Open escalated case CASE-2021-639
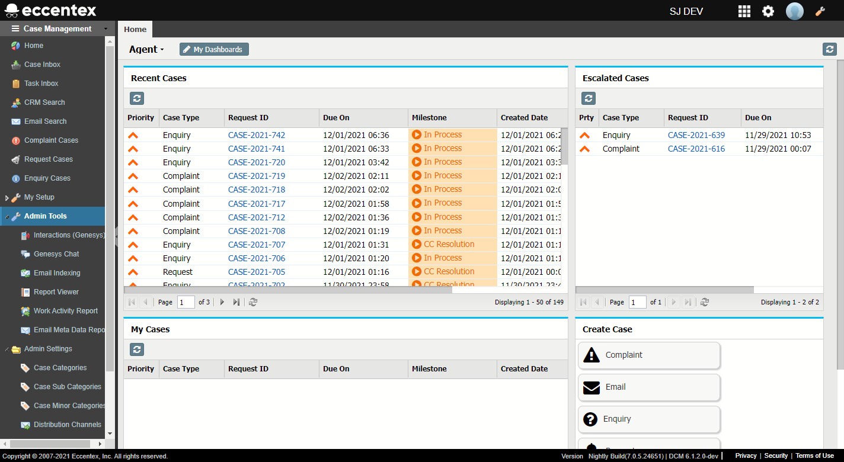The image size is (844, 462). coord(696,135)
